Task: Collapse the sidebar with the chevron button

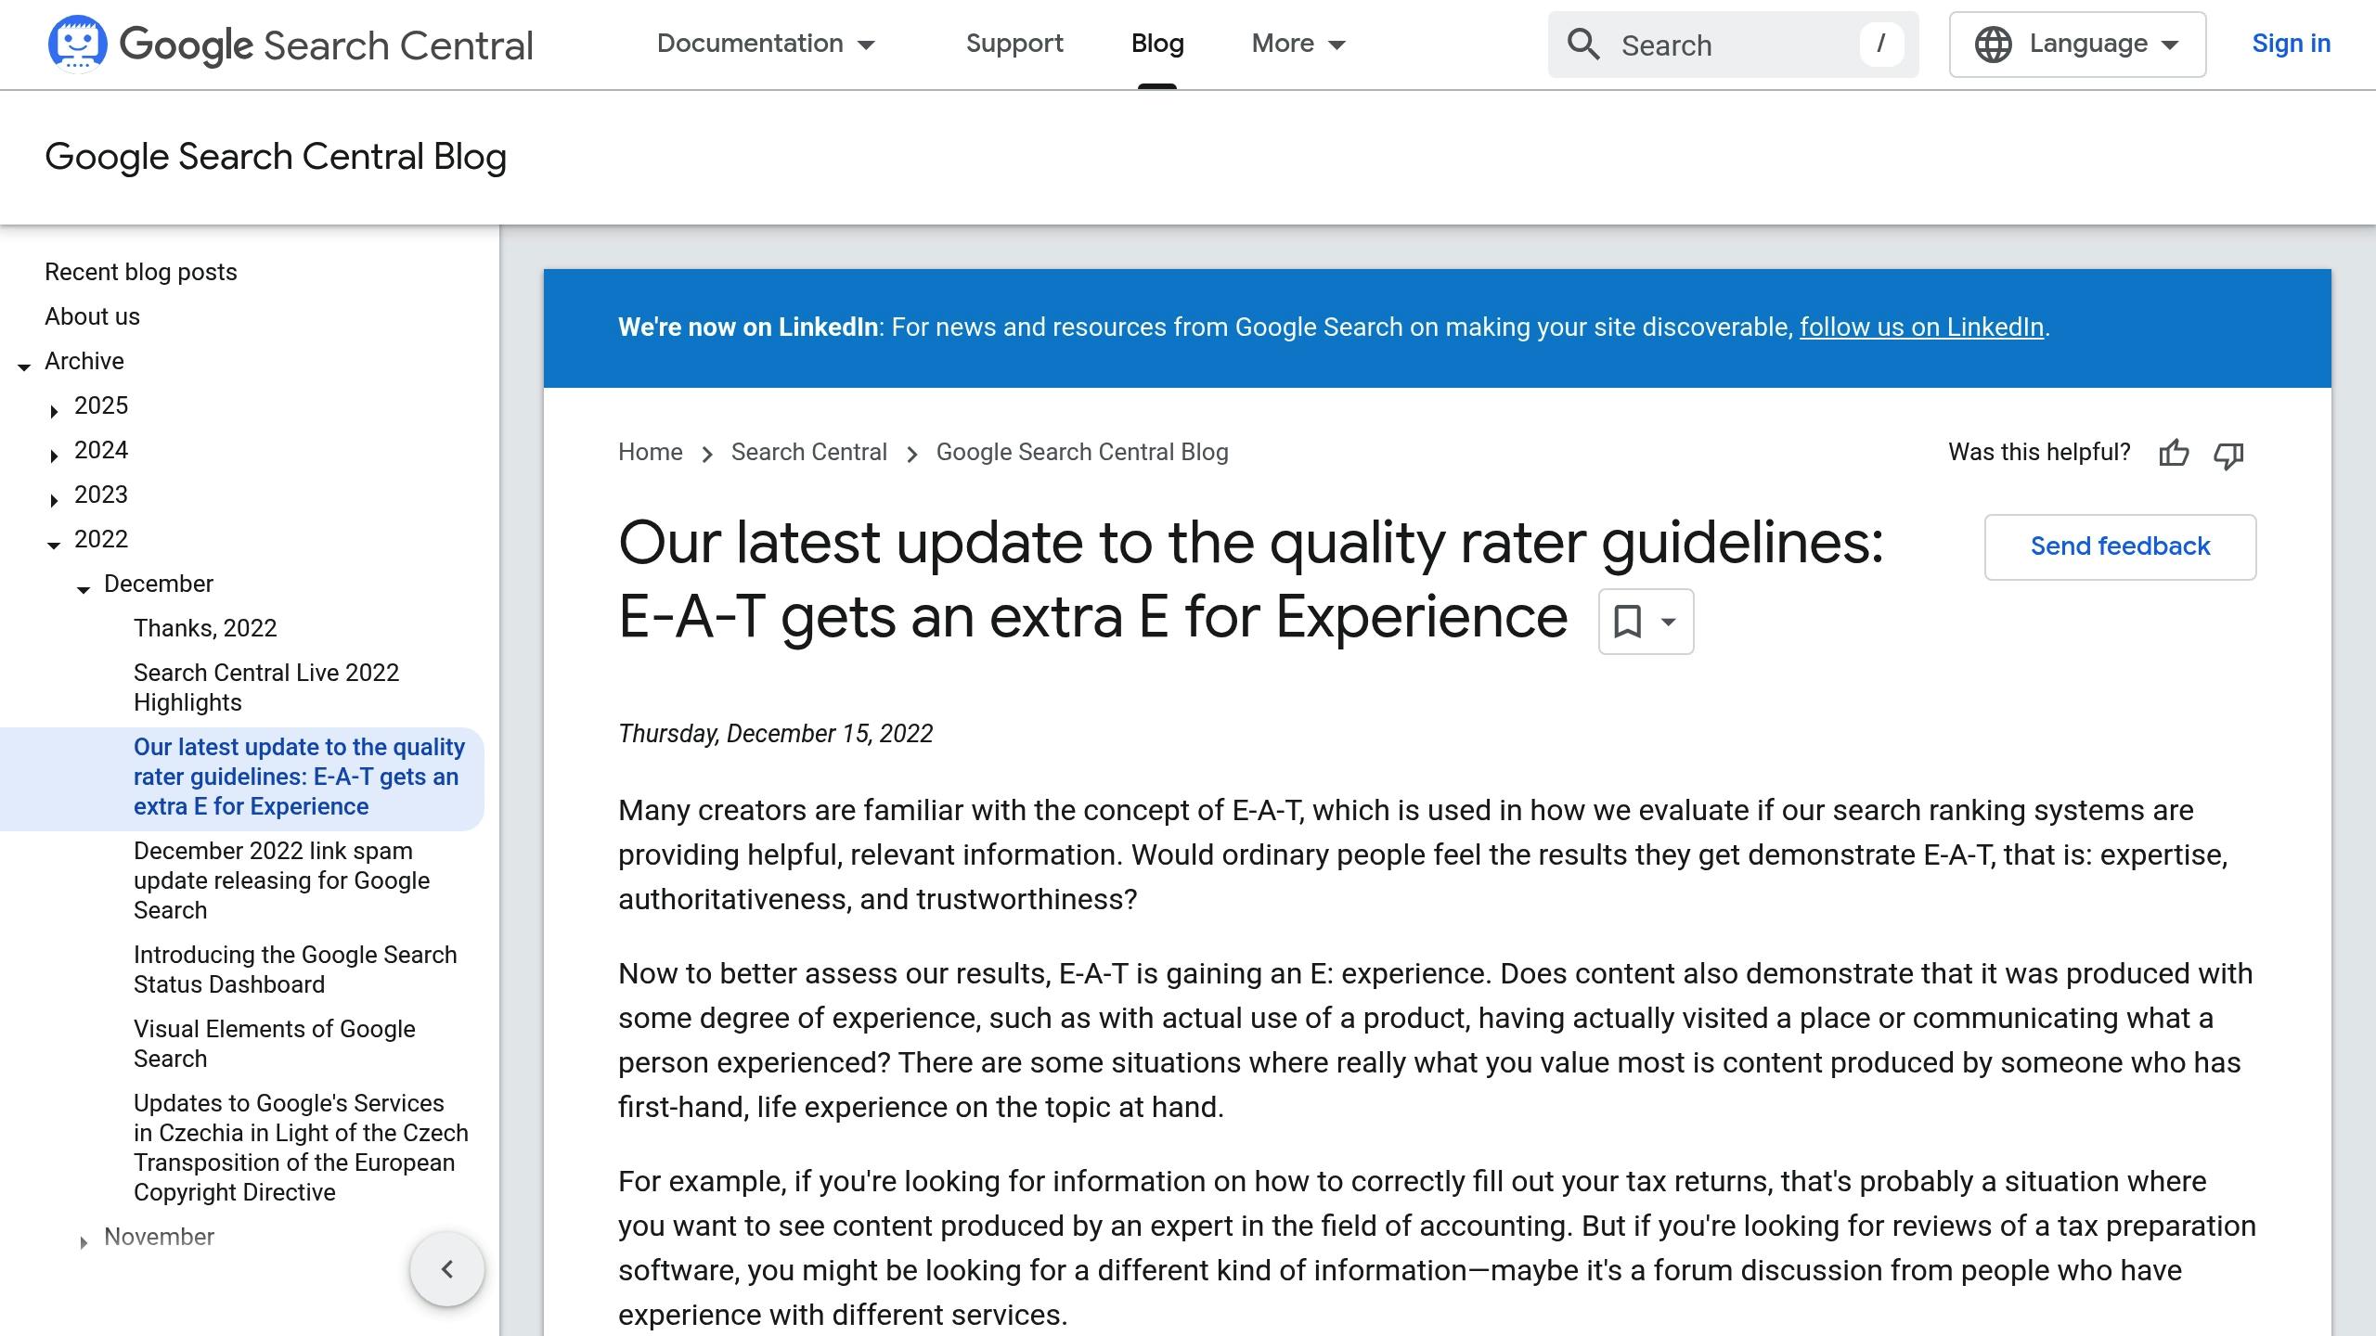Action: (x=447, y=1268)
